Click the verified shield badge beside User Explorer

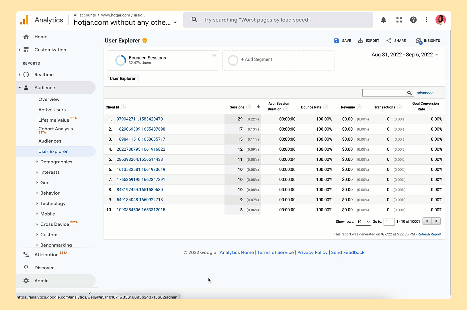(145, 41)
